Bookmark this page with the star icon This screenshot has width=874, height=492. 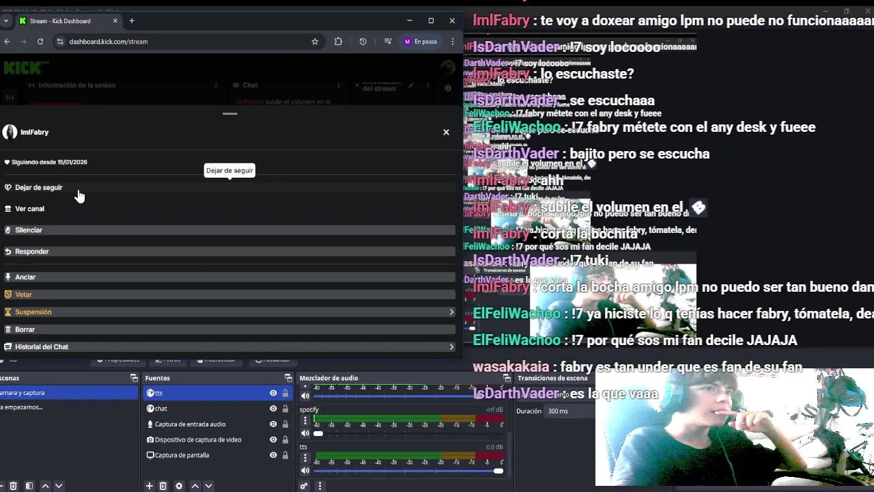tap(315, 42)
